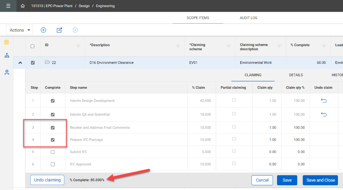Undo claim for Interim Design Development
This screenshot has height=190, width=343.
coord(324,101)
